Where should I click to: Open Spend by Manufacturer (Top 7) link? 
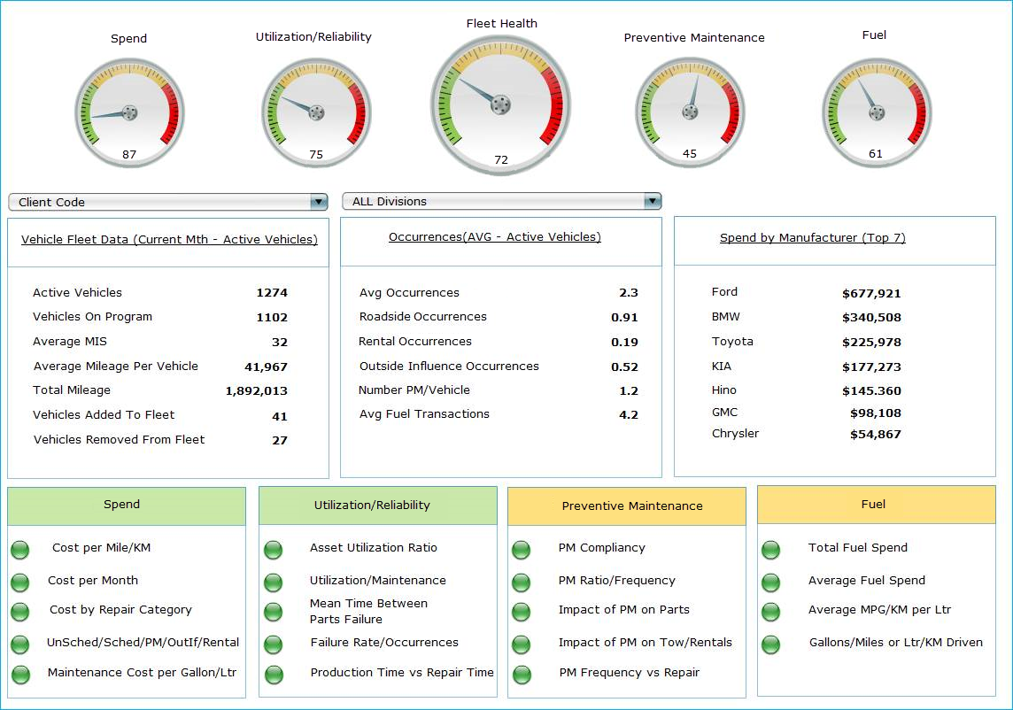812,237
